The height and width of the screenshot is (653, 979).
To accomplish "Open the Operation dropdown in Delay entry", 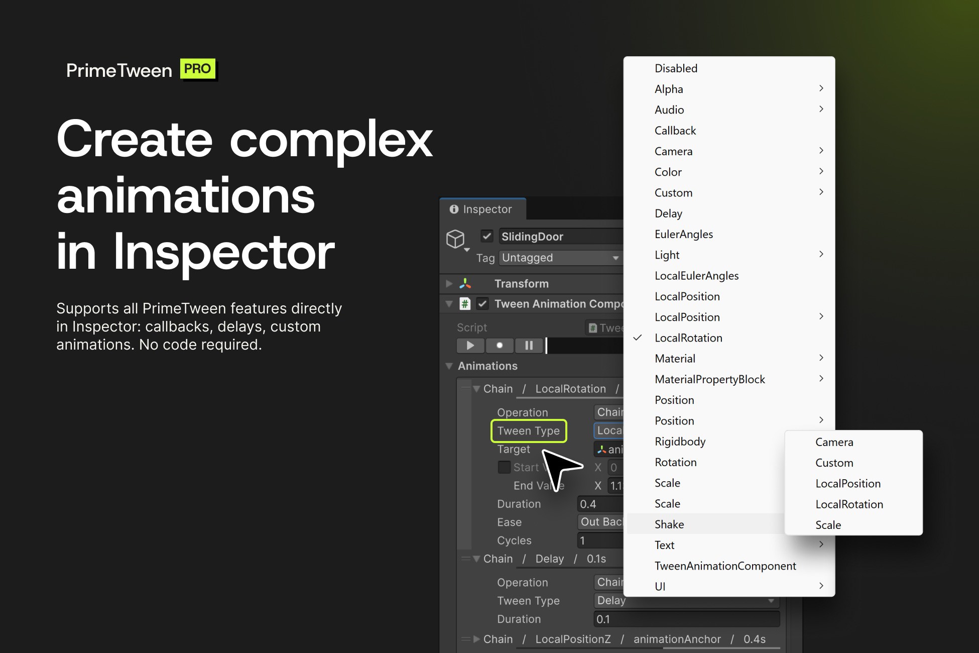I will point(608,582).
